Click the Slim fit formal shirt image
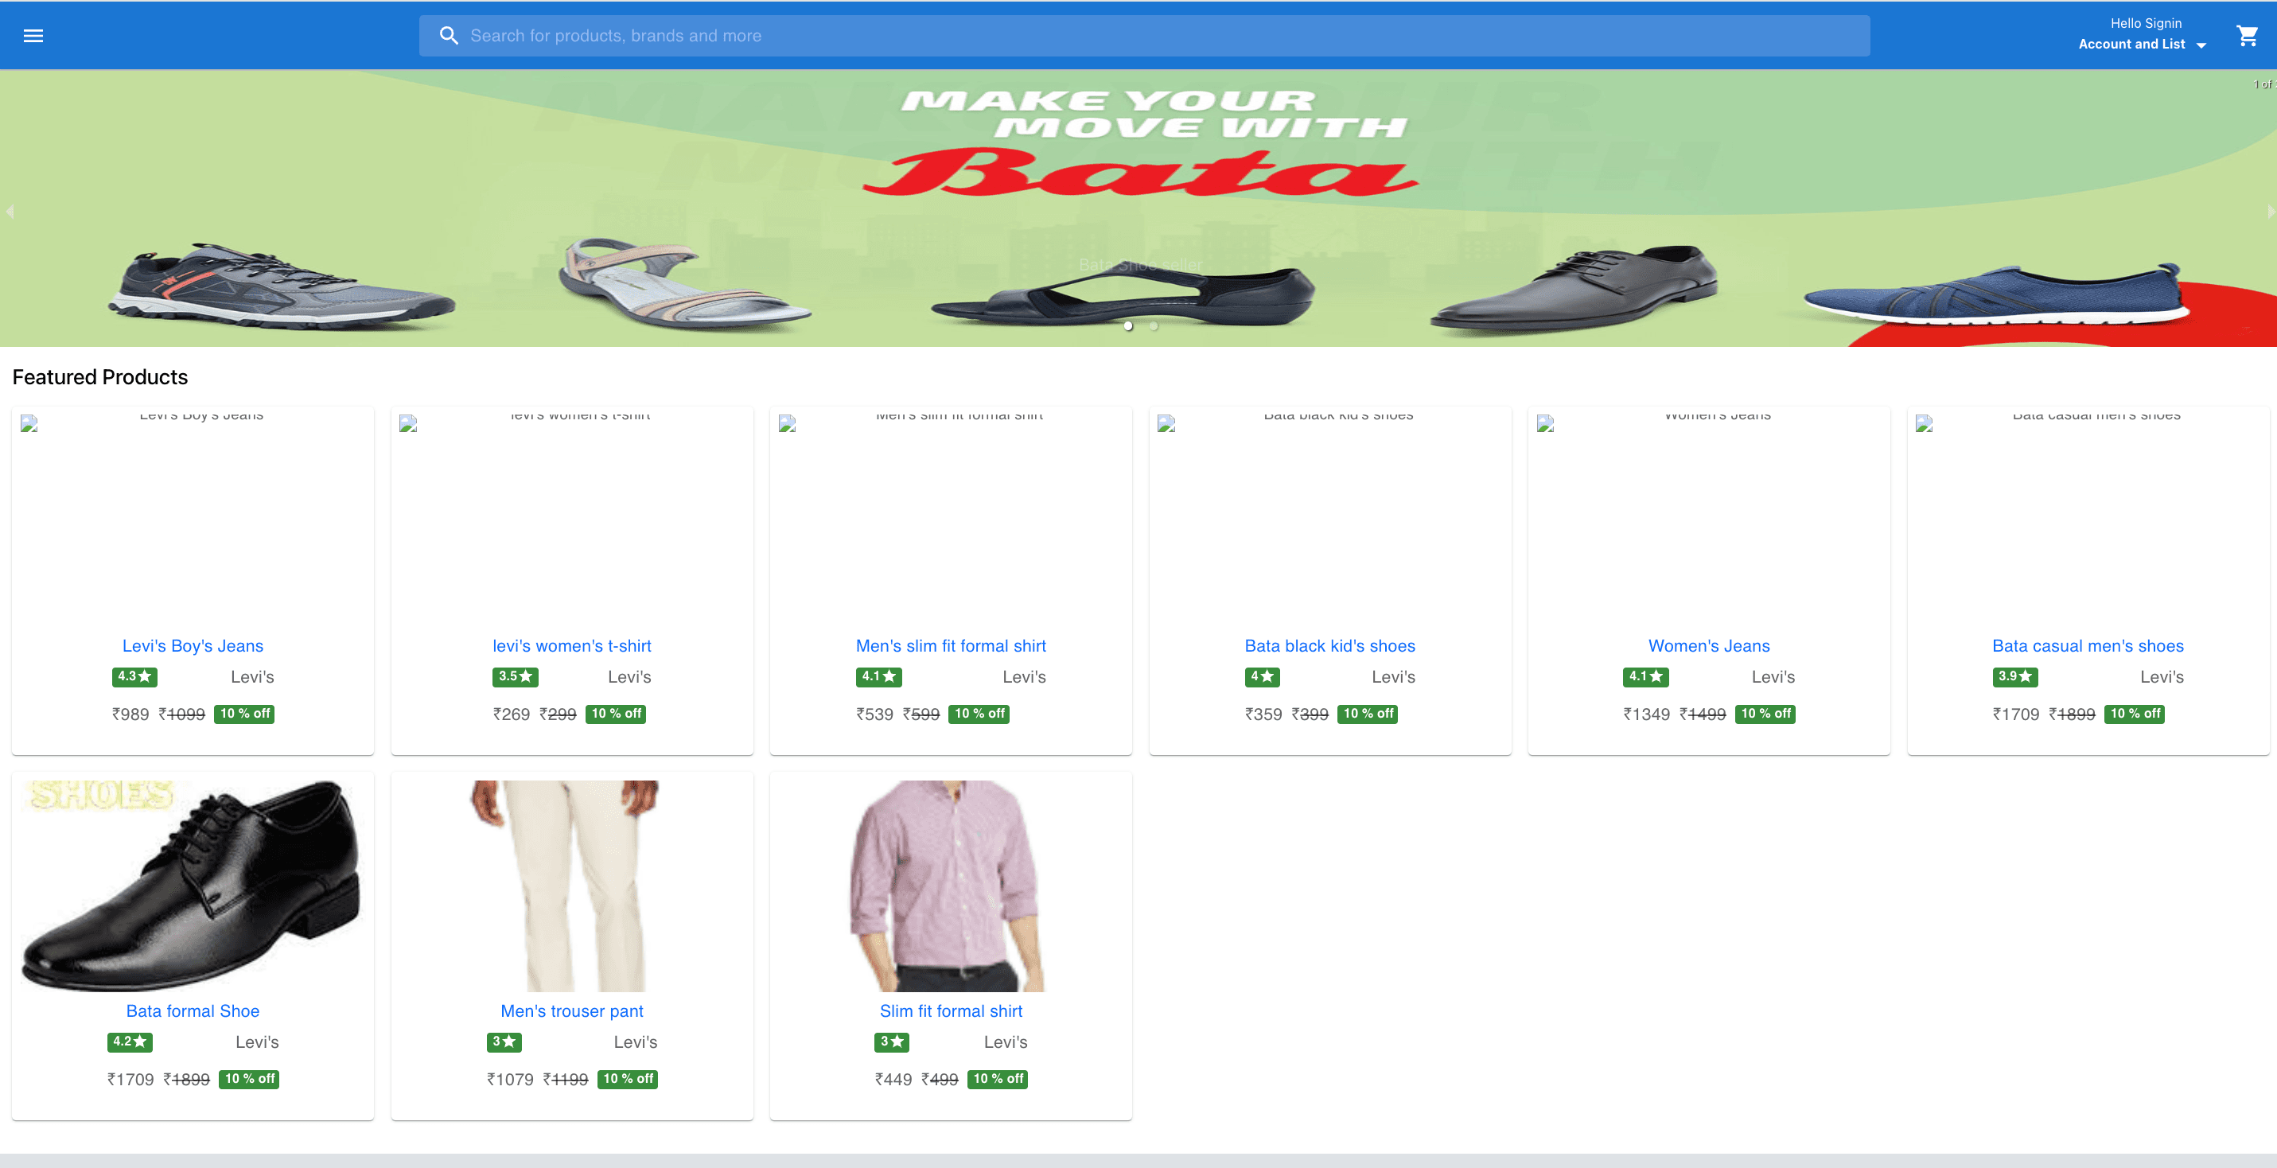This screenshot has height=1168, width=2277. (x=950, y=886)
